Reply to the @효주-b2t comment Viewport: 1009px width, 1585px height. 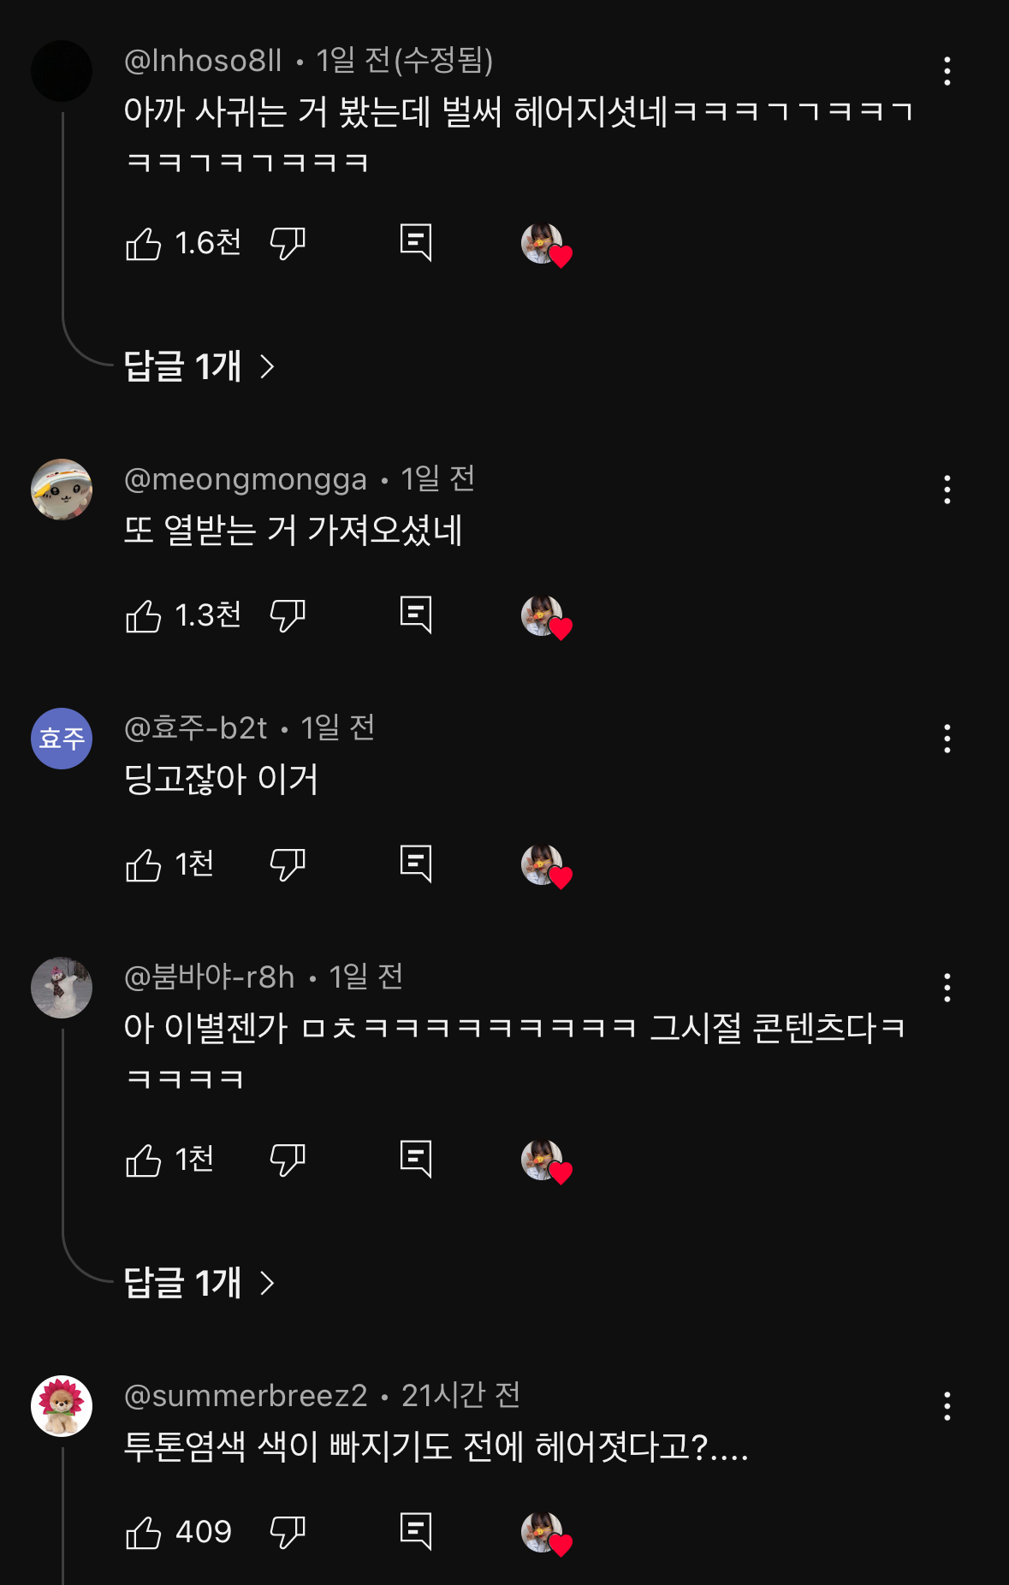point(416,865)
